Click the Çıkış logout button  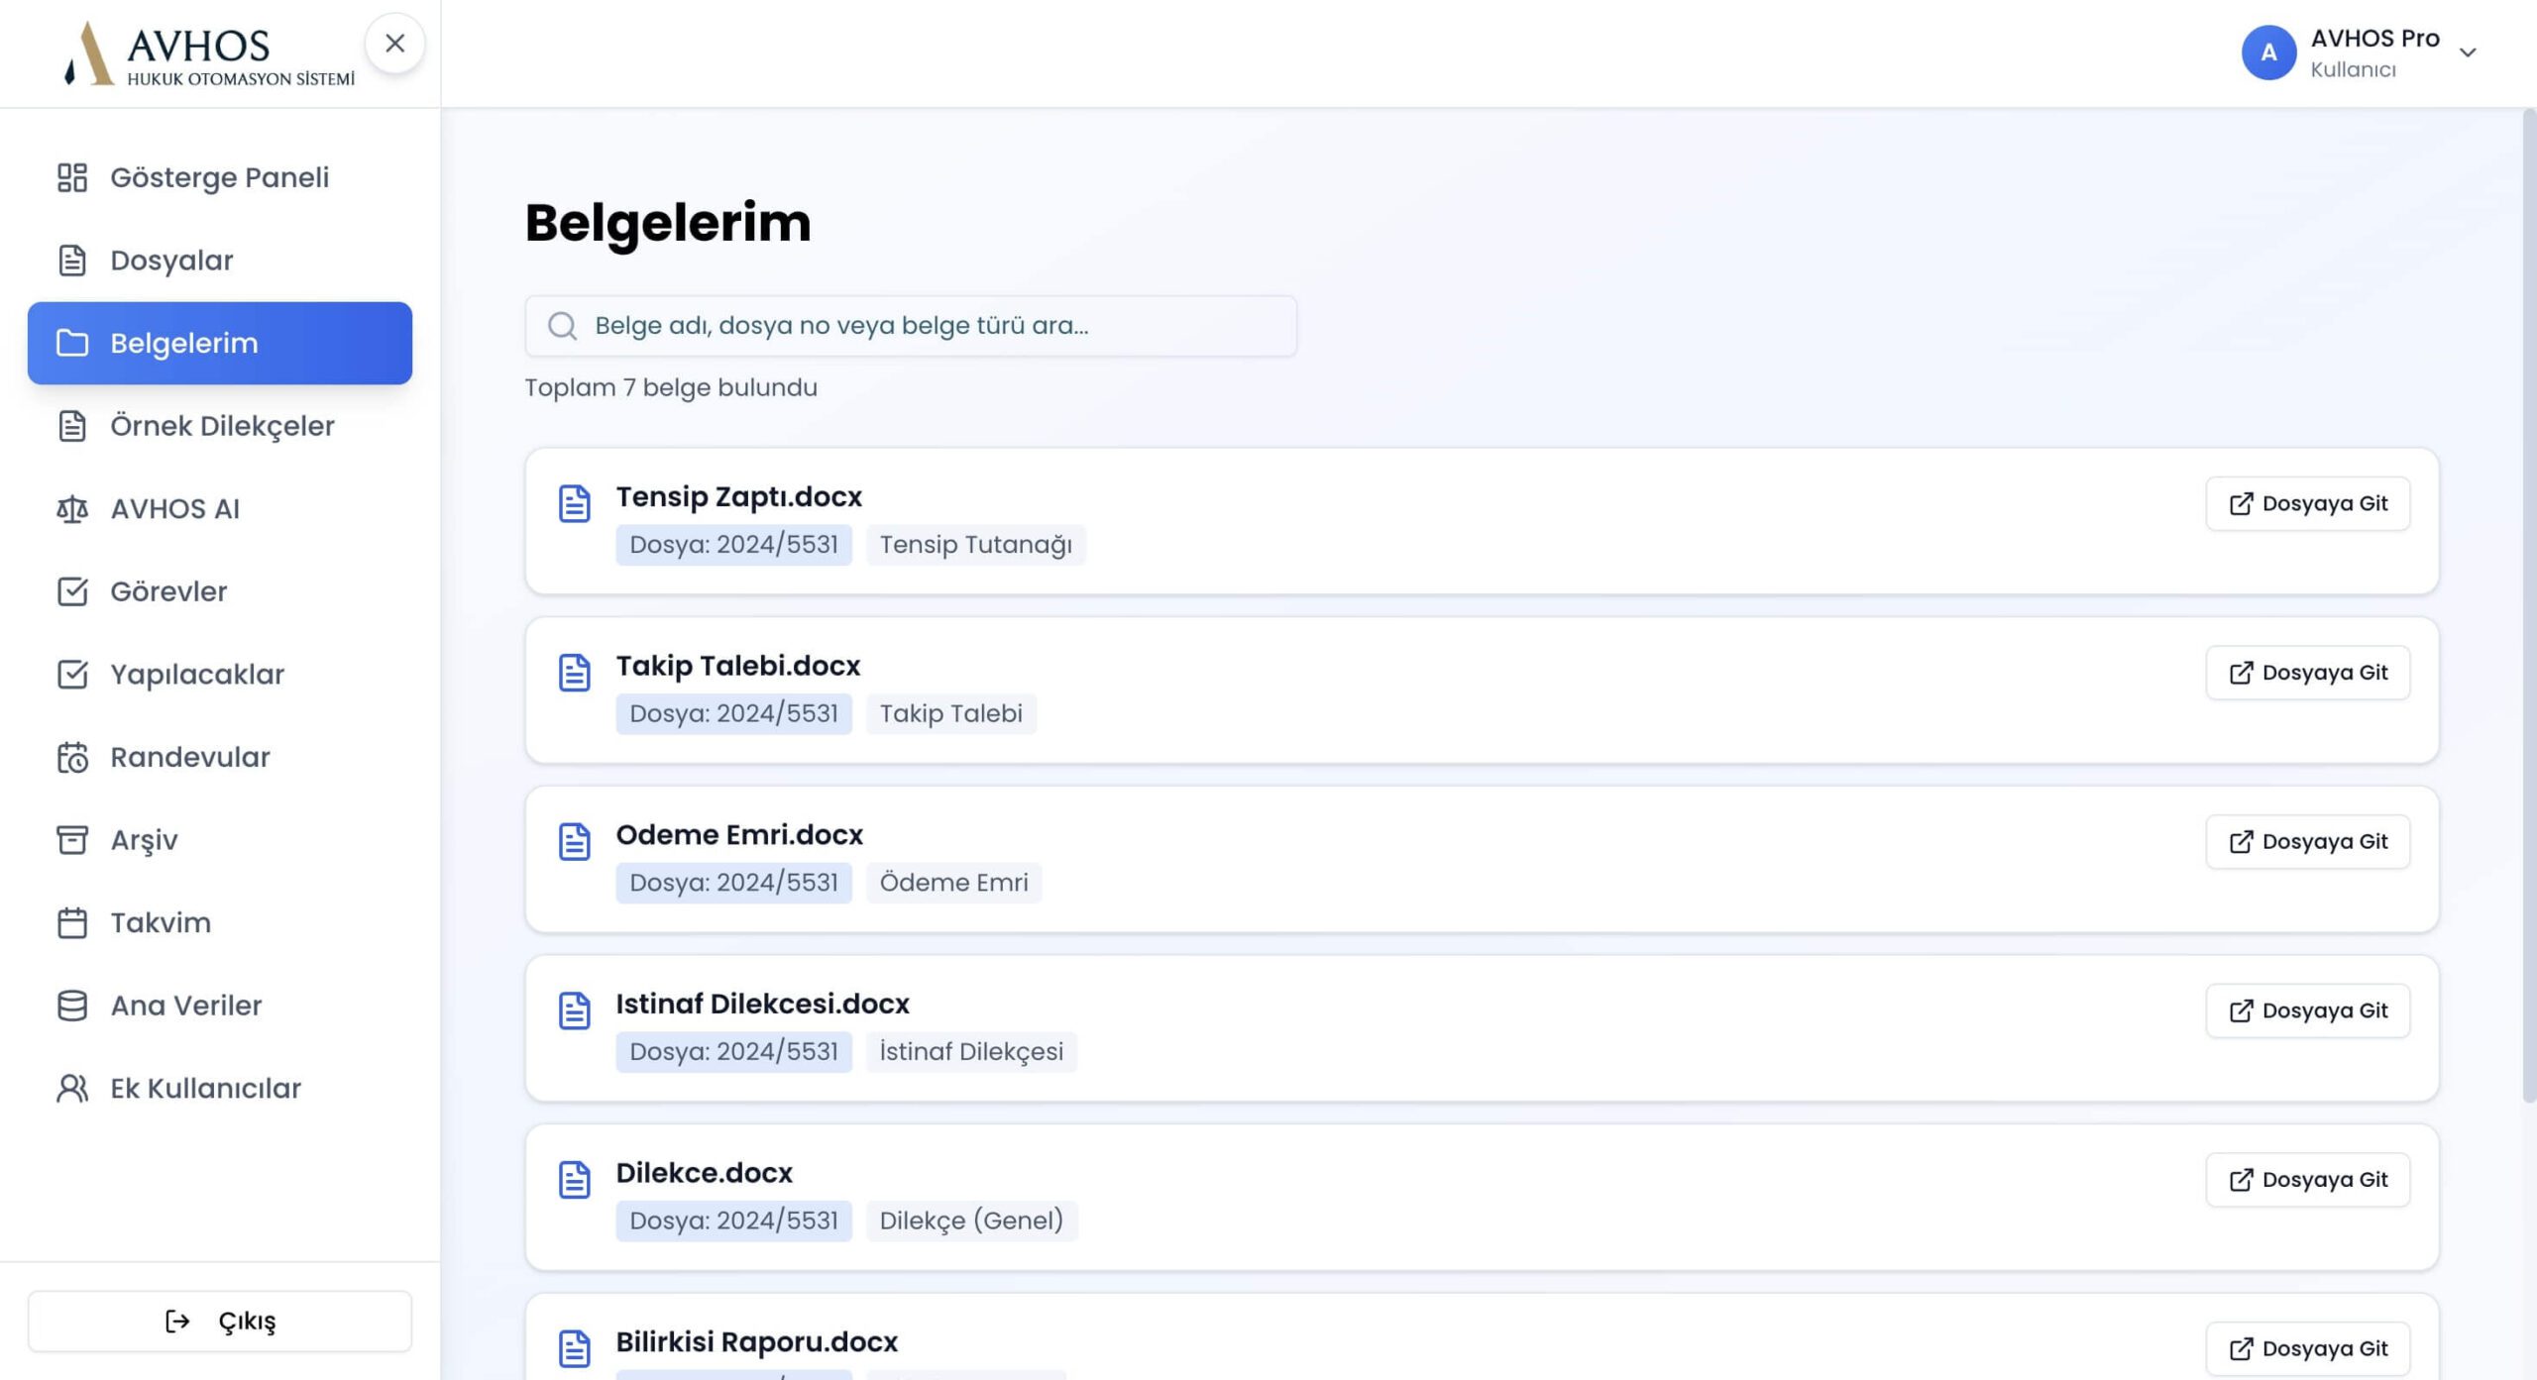pyautogui.click(x=220, y=1321)
